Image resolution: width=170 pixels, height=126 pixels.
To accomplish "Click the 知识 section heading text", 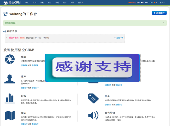I will coord(24,113).
